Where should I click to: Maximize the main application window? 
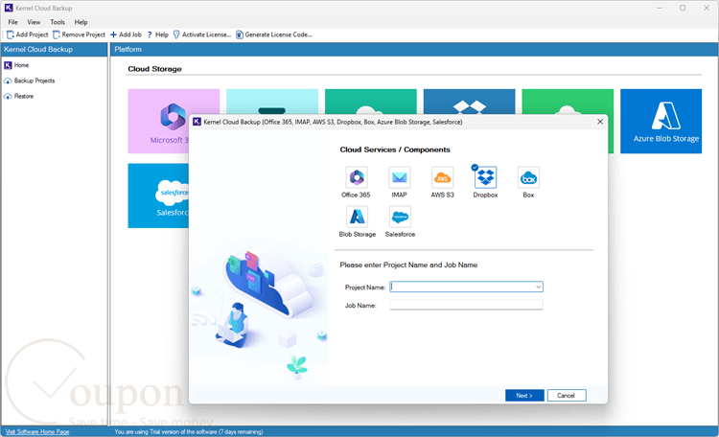683,8
